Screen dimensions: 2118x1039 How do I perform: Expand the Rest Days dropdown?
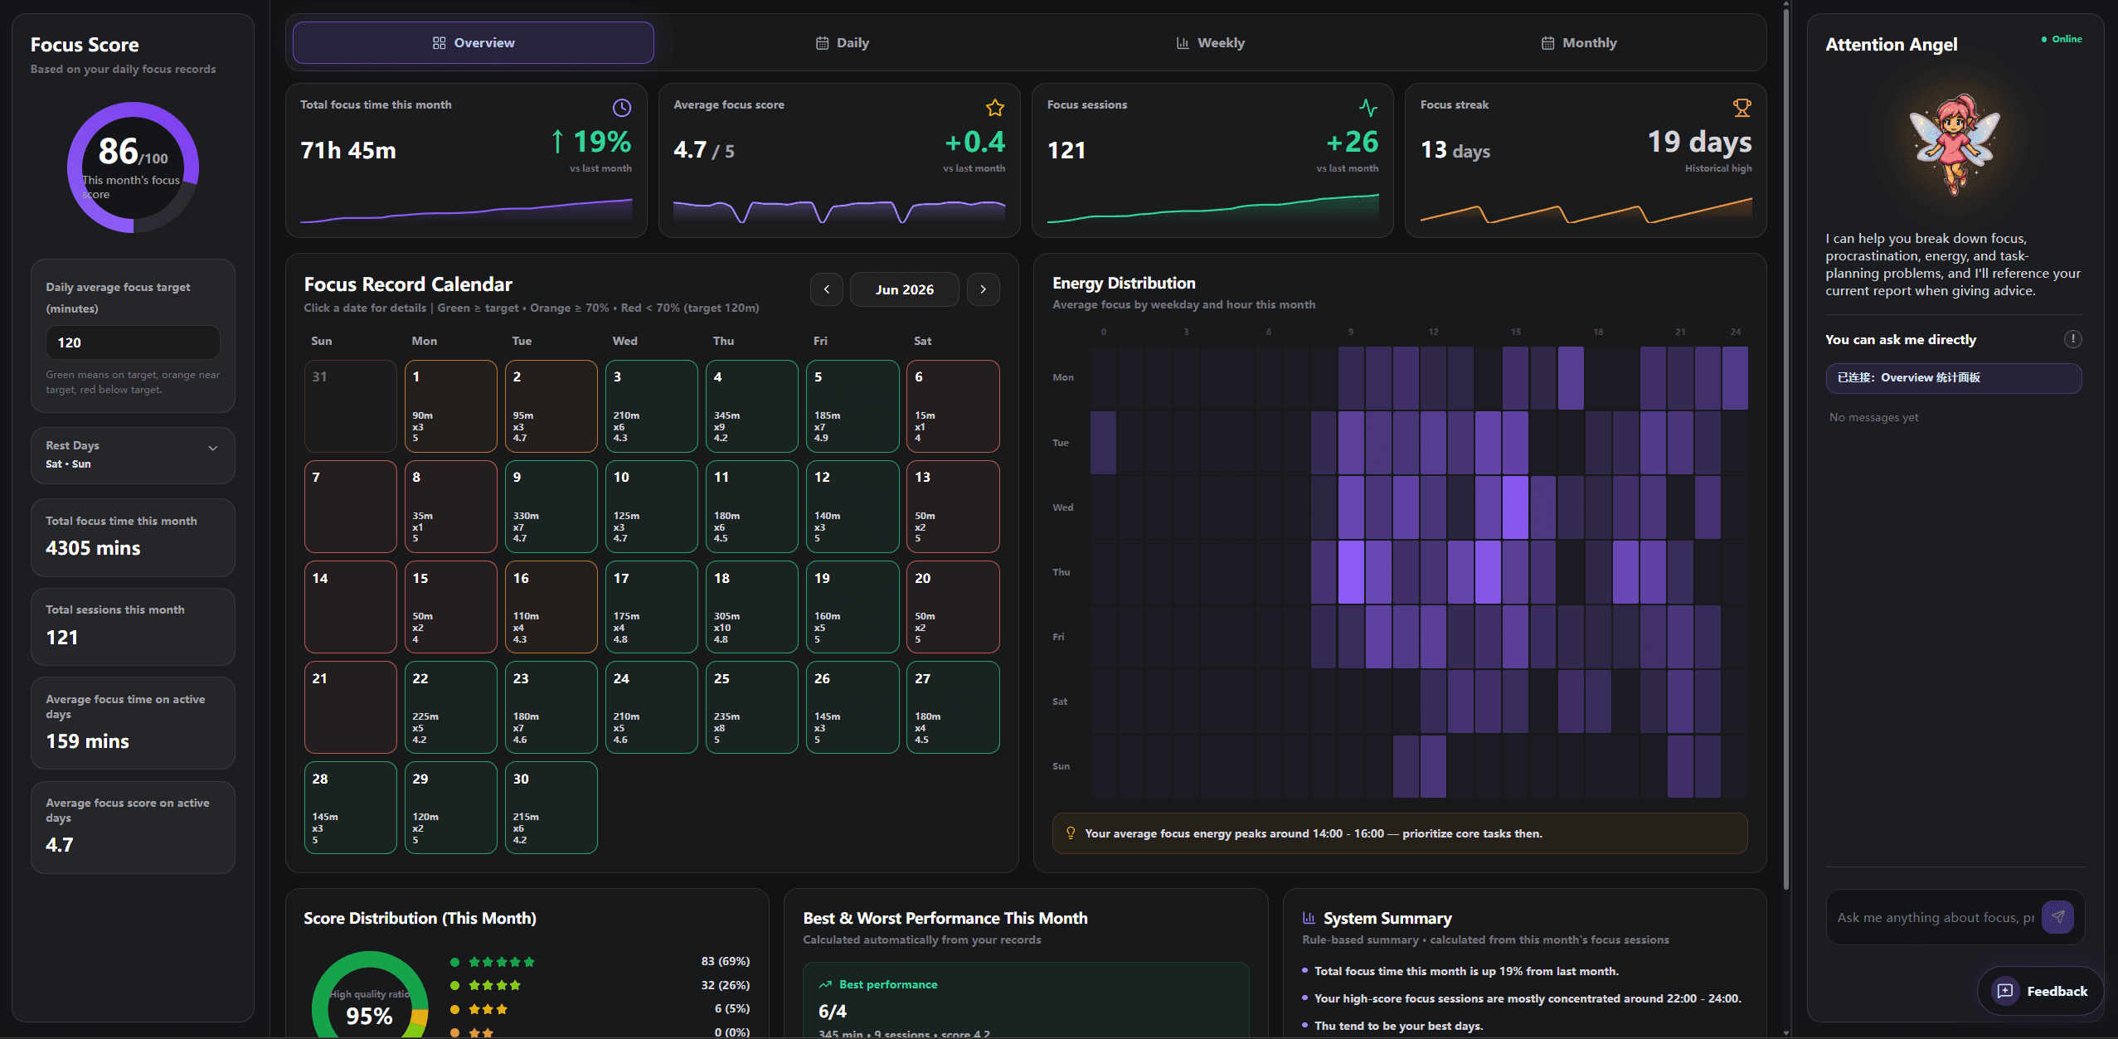133,454
